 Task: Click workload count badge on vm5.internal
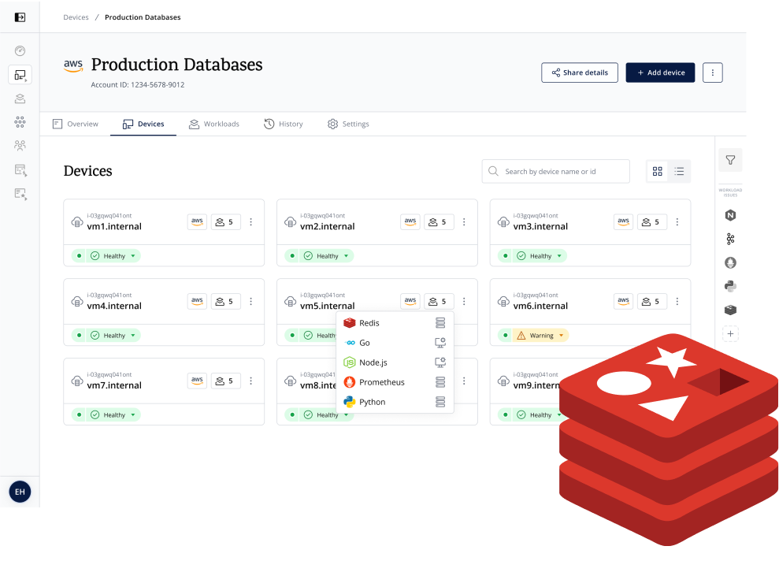[440, 302]
